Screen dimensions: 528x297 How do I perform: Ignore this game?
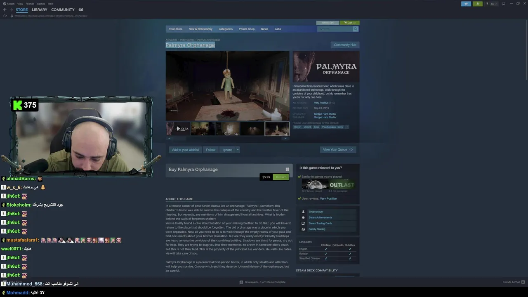[x=227, y=150]
